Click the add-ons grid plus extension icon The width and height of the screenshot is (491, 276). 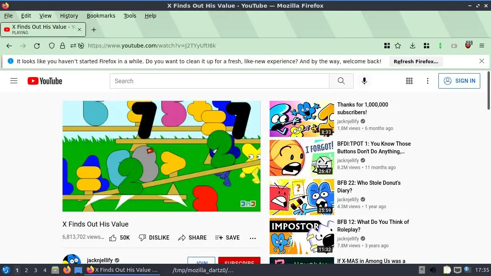426,46
